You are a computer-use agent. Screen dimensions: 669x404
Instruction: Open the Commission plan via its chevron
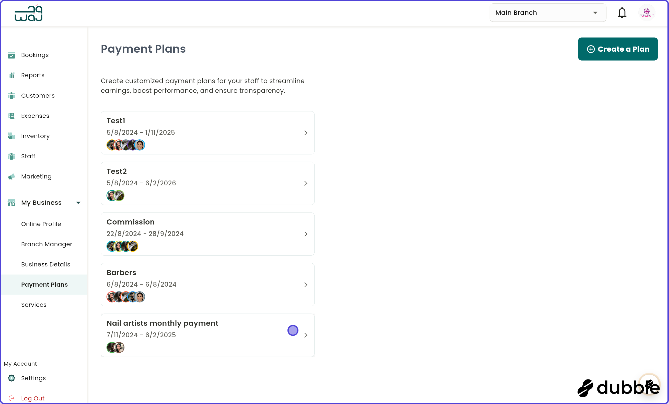306,234
